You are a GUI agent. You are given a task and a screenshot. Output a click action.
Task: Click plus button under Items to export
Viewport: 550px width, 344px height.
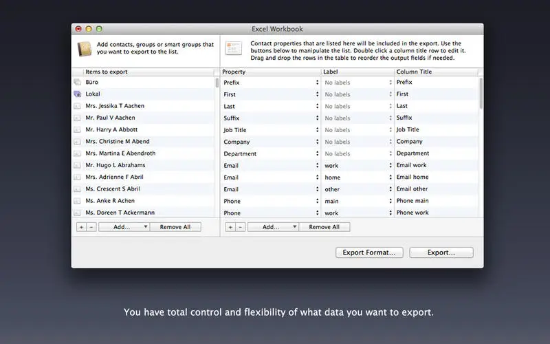(81, 227)
